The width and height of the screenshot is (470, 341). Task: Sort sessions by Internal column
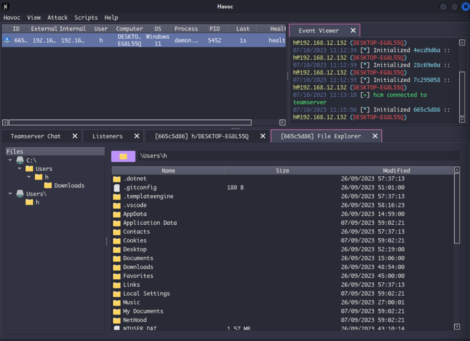click(72, 29)
